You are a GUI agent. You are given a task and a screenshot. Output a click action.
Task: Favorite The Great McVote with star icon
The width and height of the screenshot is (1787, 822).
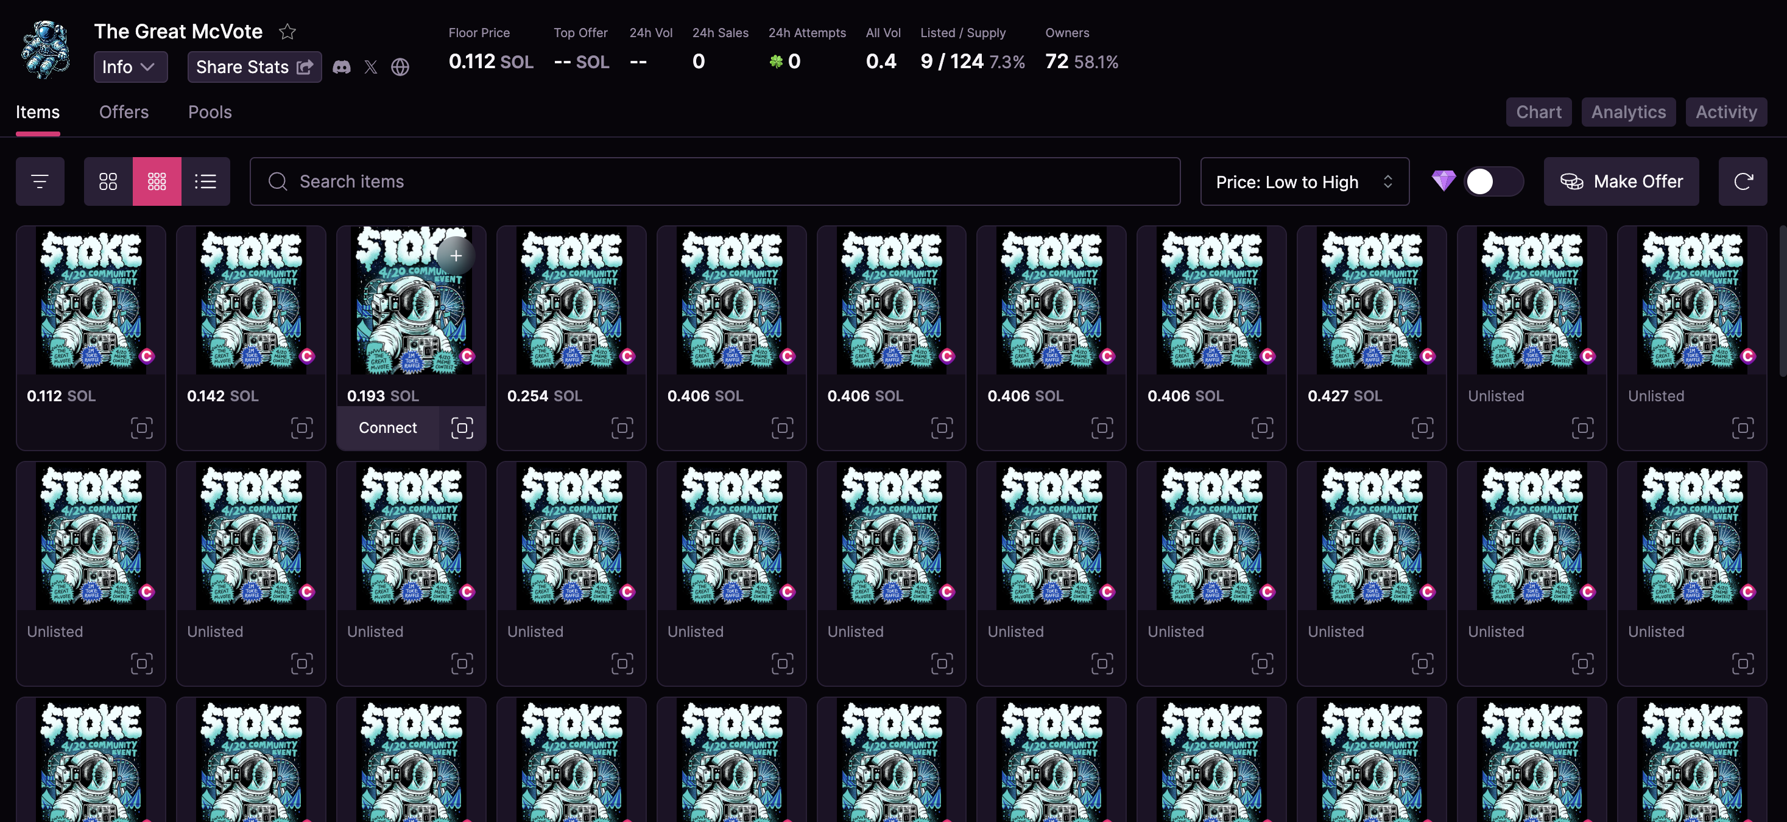287,31
